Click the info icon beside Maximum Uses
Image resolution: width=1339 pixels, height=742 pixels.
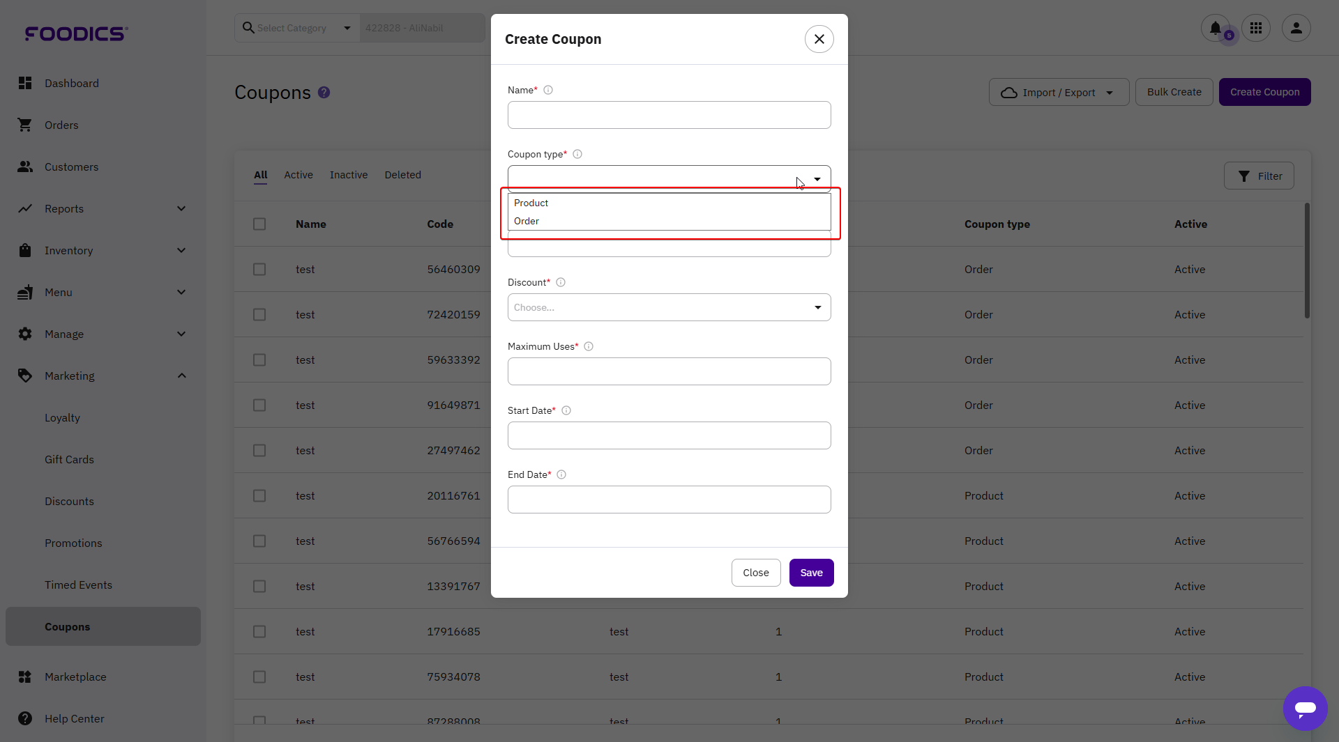[589, 347]
